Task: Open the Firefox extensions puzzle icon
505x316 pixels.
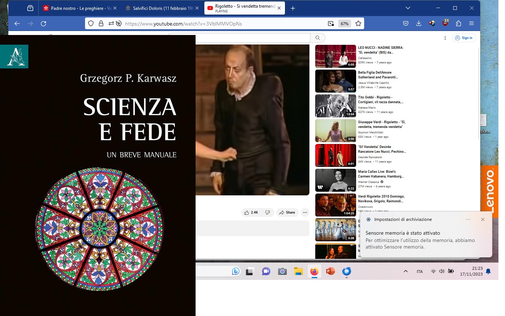Action: pos(458,24)
